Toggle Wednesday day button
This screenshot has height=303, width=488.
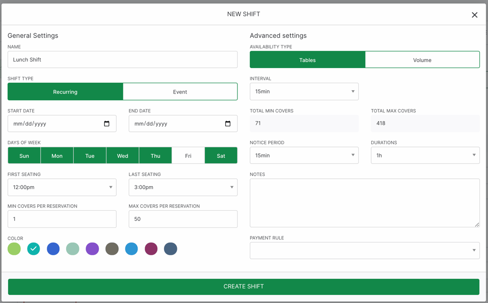122,156
